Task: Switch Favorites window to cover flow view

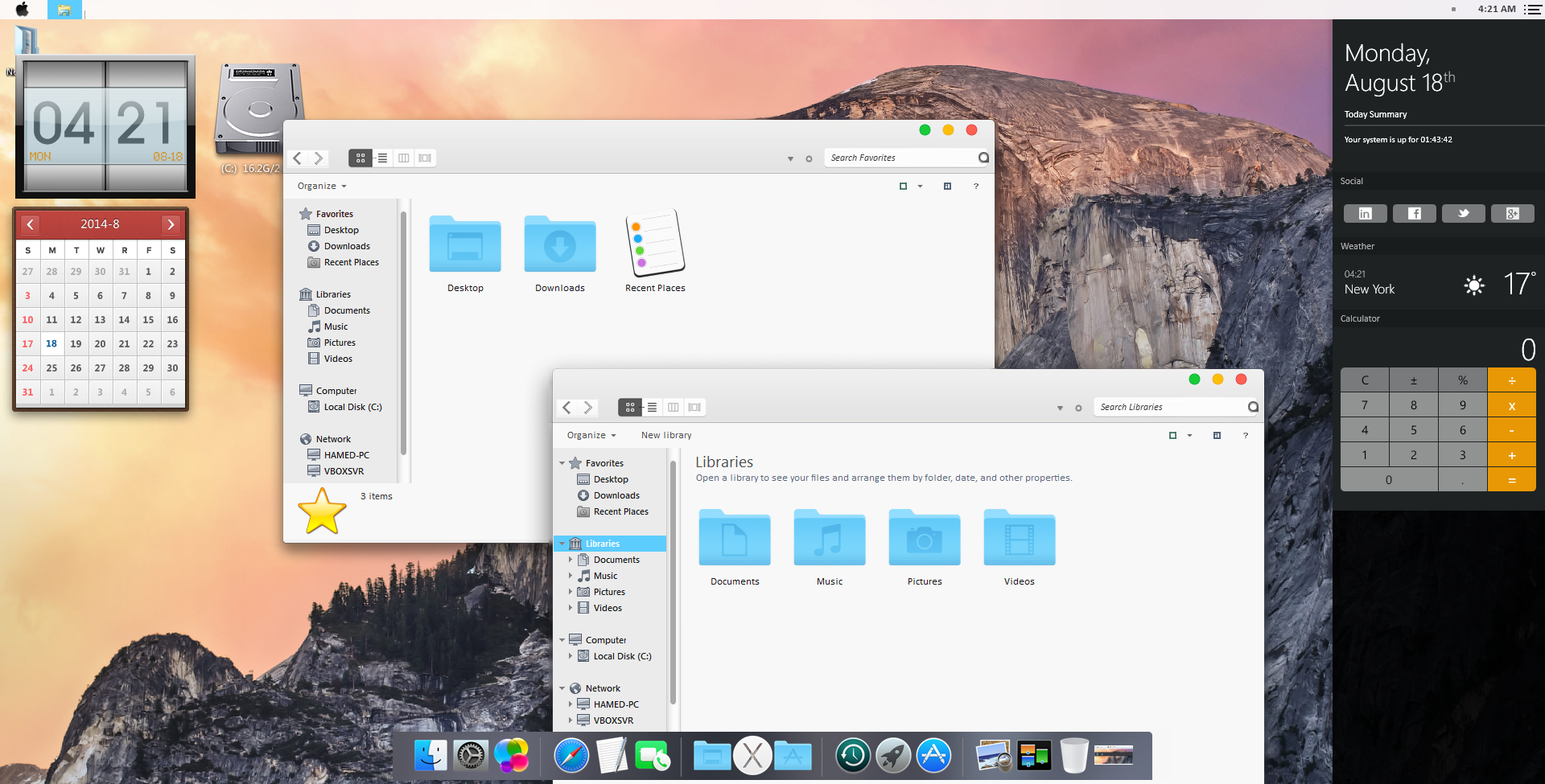Action: pyautogui.click(x=425, y=158)
